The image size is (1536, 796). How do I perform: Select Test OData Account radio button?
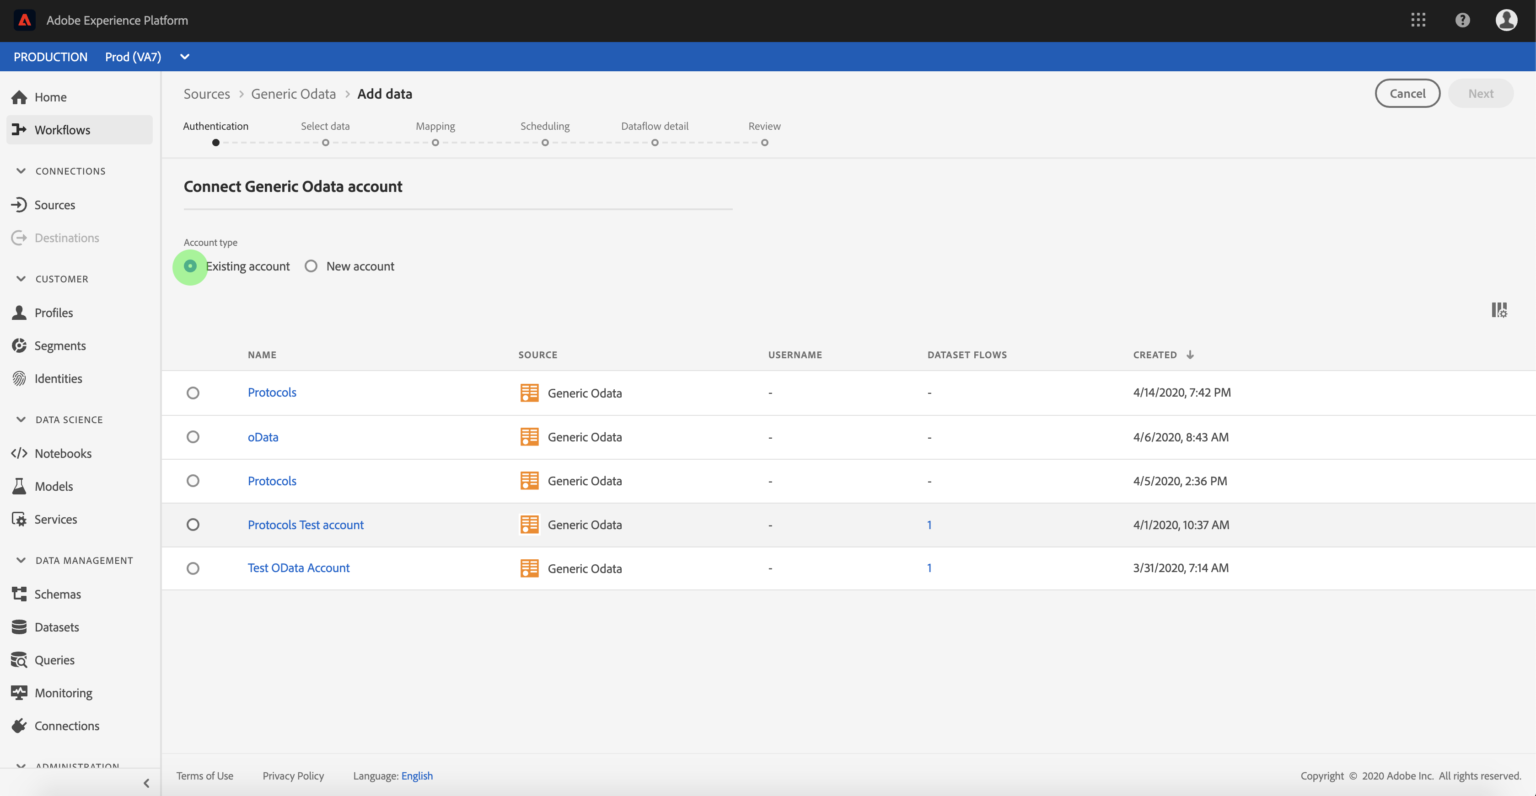(193, 568)
